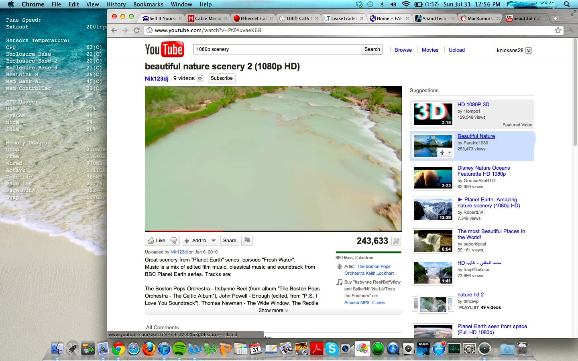Open the Mac App Store from the Dock
Viewport: 578px width, 361px height.
coord(439,349)
